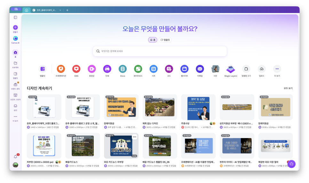
Task: Click the magnifier icon in search bar
Action: [x=98, y=51]
